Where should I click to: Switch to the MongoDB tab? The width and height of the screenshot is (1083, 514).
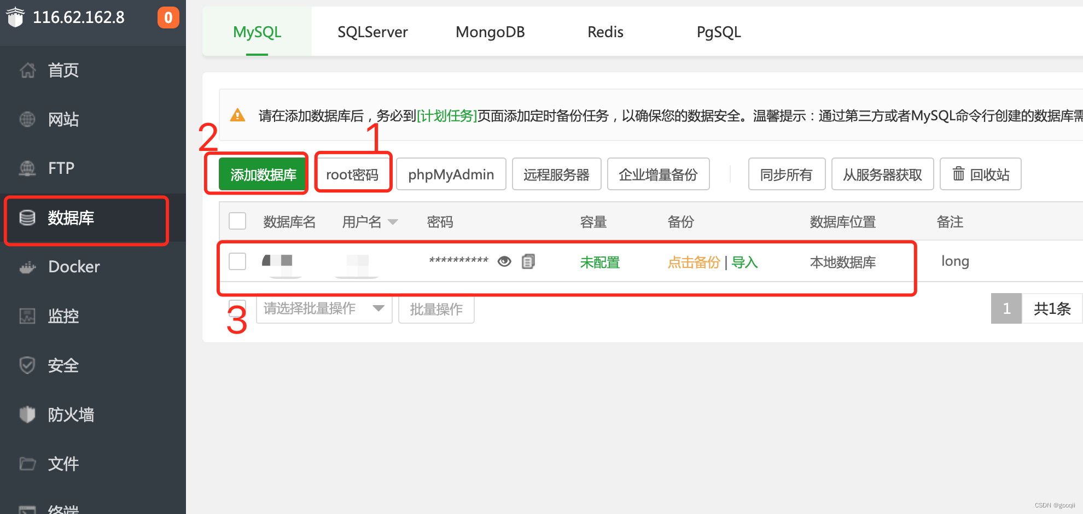click(x=490, y=32)
